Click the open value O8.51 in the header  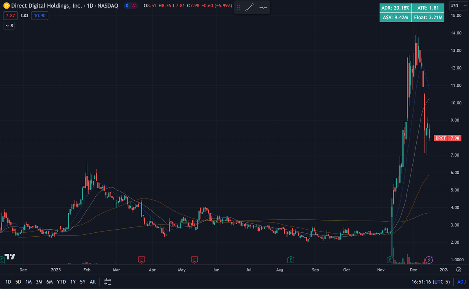coord(150,6)
